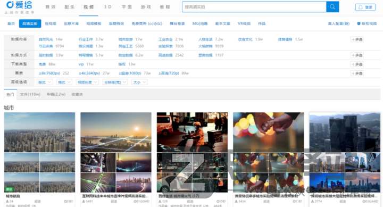Open the pink dusk waterfront small thumbnail
Viewport: 383px width, 207px height.
point(134,183)
